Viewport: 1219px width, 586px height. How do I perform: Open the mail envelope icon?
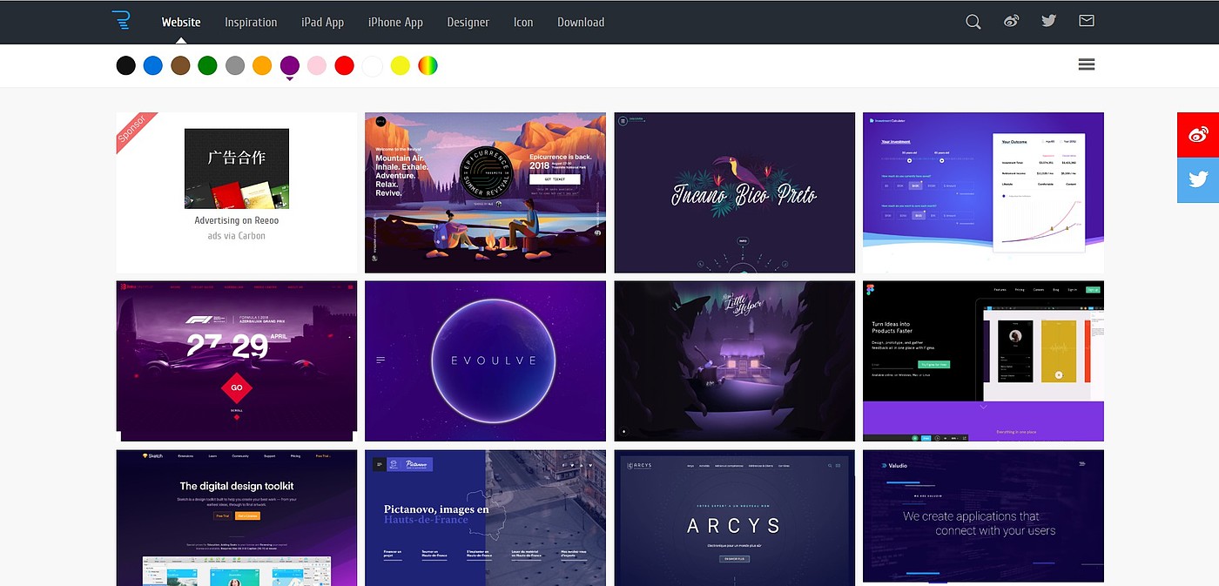1087,21
